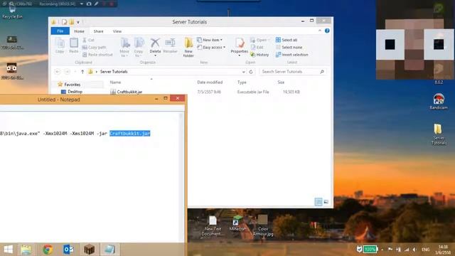Screen dimensions: 455x256
Task: Open Outlook from the taskbar
Action: pyautogui.click(x=68, y=250)
